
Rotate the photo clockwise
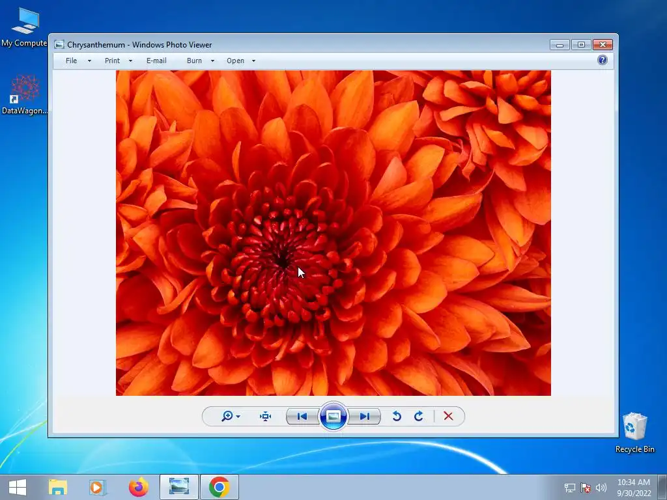pos(419,416)
